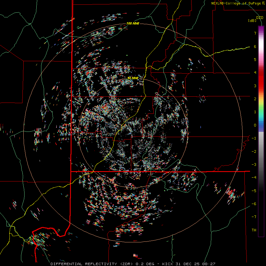
Task: Click the "[dB]" unit label
Action: tap(252, 21)
